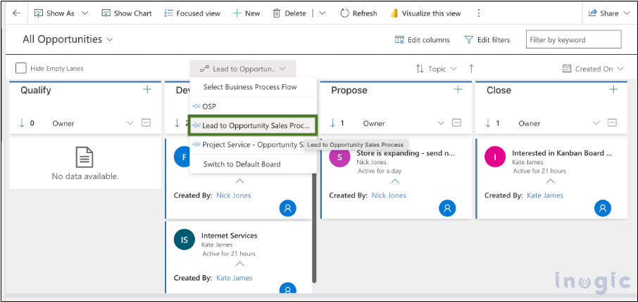Open the more commands ellipsis
This screenshot has width=638, height=302.
[x=479, y=13]
